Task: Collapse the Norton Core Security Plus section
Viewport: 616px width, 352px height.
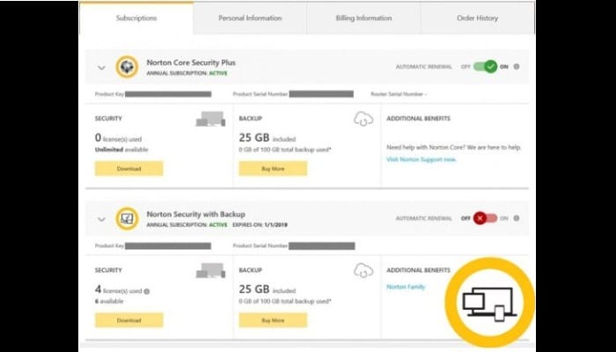Action: 101,68
